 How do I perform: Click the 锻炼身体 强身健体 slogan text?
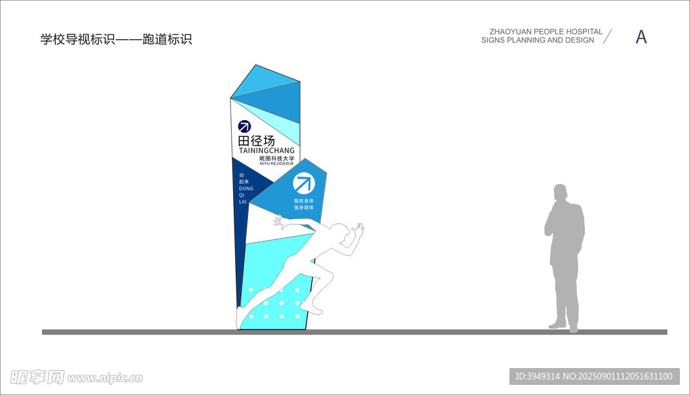[x=303, y=204]
